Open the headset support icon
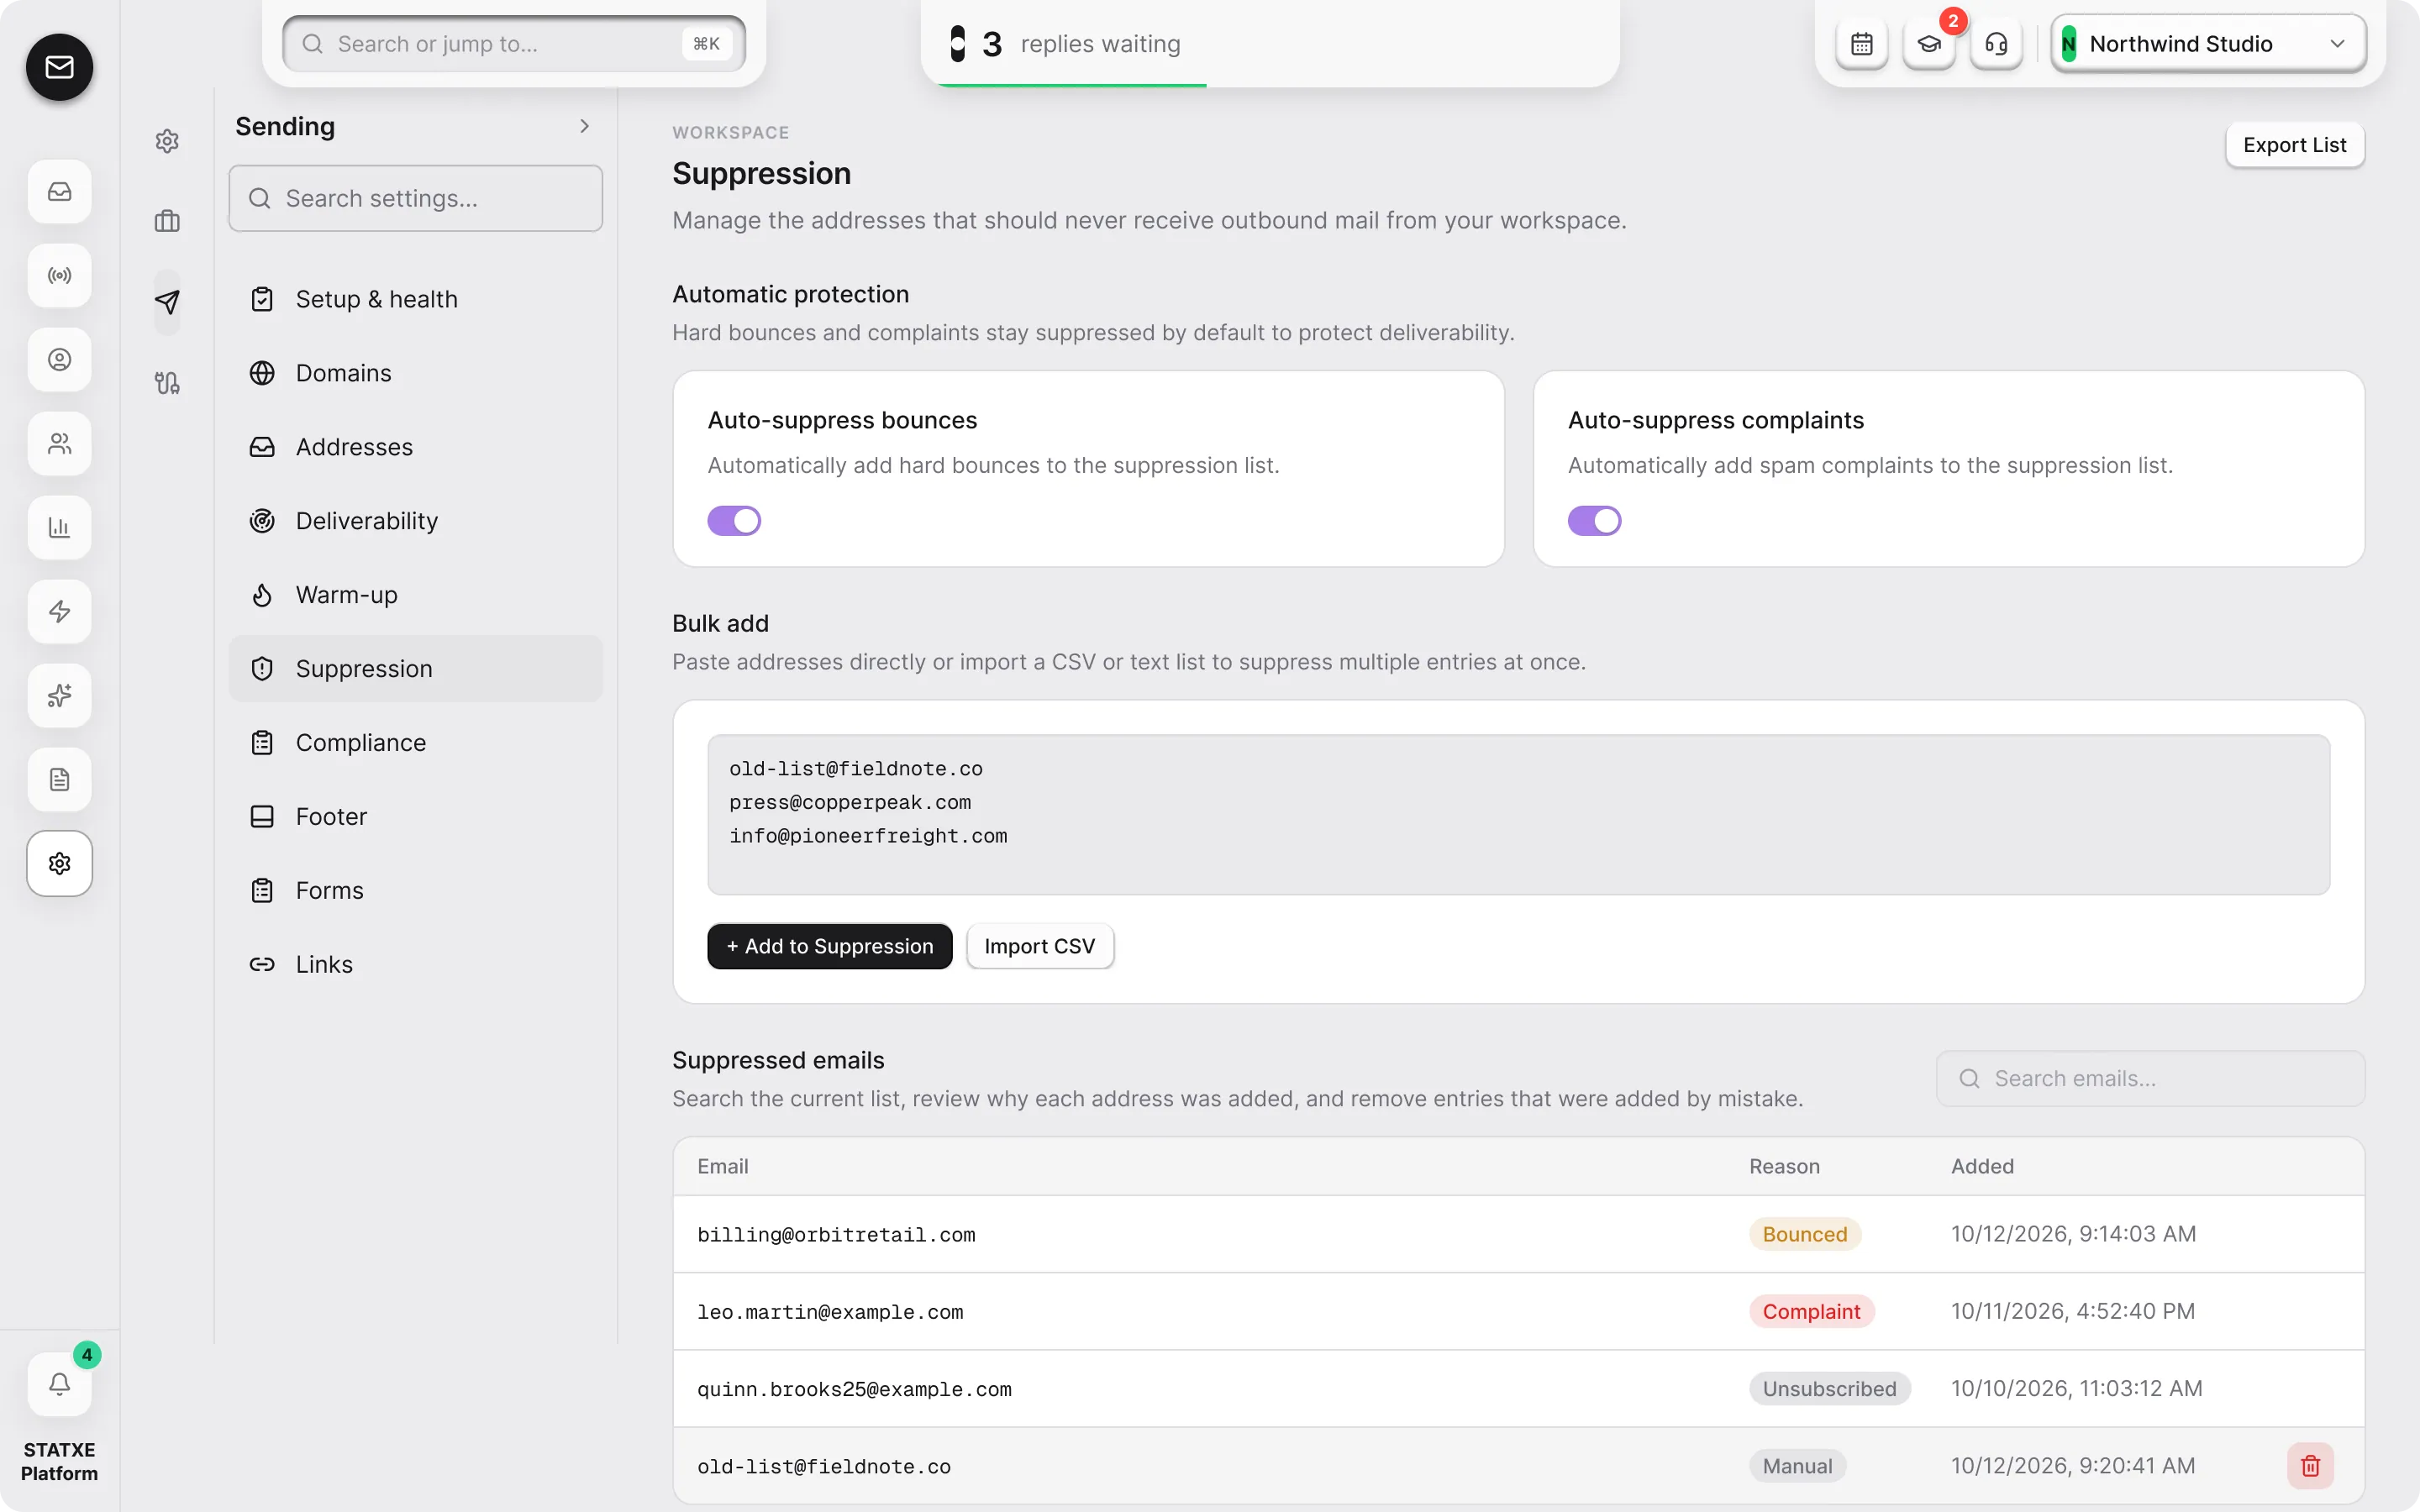This screenshot has width=2420, height=1512. (x=1996, y=44)
